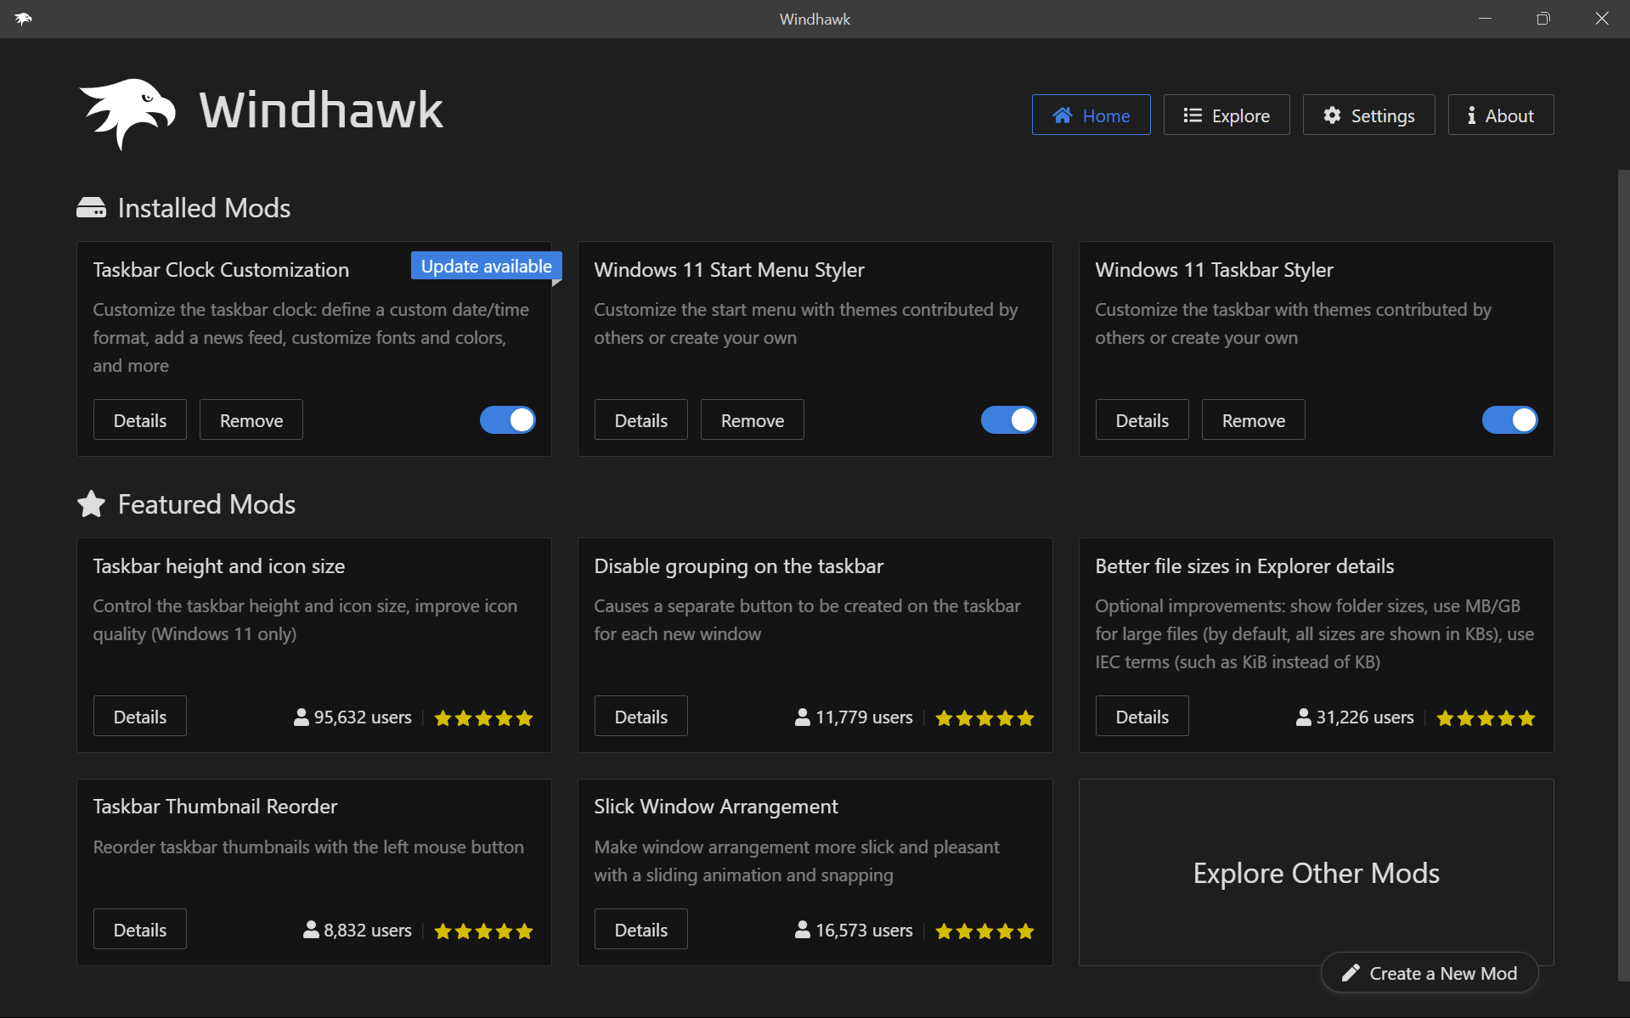Click 'Slick Window Arrangement' title text

(x=716, y=807)
